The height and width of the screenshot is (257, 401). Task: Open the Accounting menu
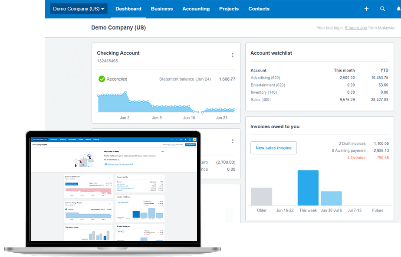pos(196,9)
